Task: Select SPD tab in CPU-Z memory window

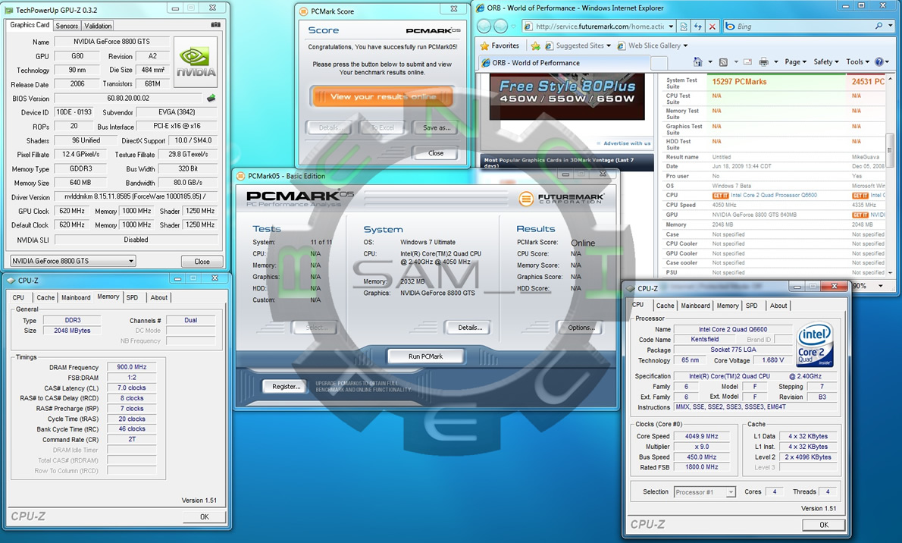Action: coord(133,298)
